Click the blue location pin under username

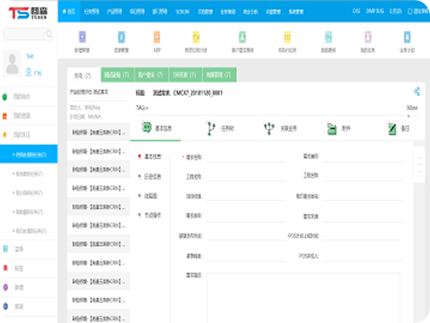pyautogui.click(x=28, y=73)
